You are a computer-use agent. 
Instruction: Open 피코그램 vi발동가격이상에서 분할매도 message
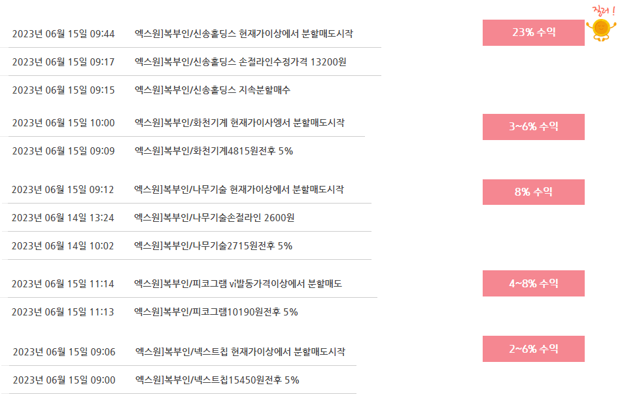click(238, 283)
